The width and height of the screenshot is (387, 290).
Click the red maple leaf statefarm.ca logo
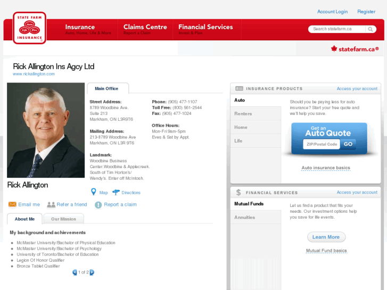point(355,49)
